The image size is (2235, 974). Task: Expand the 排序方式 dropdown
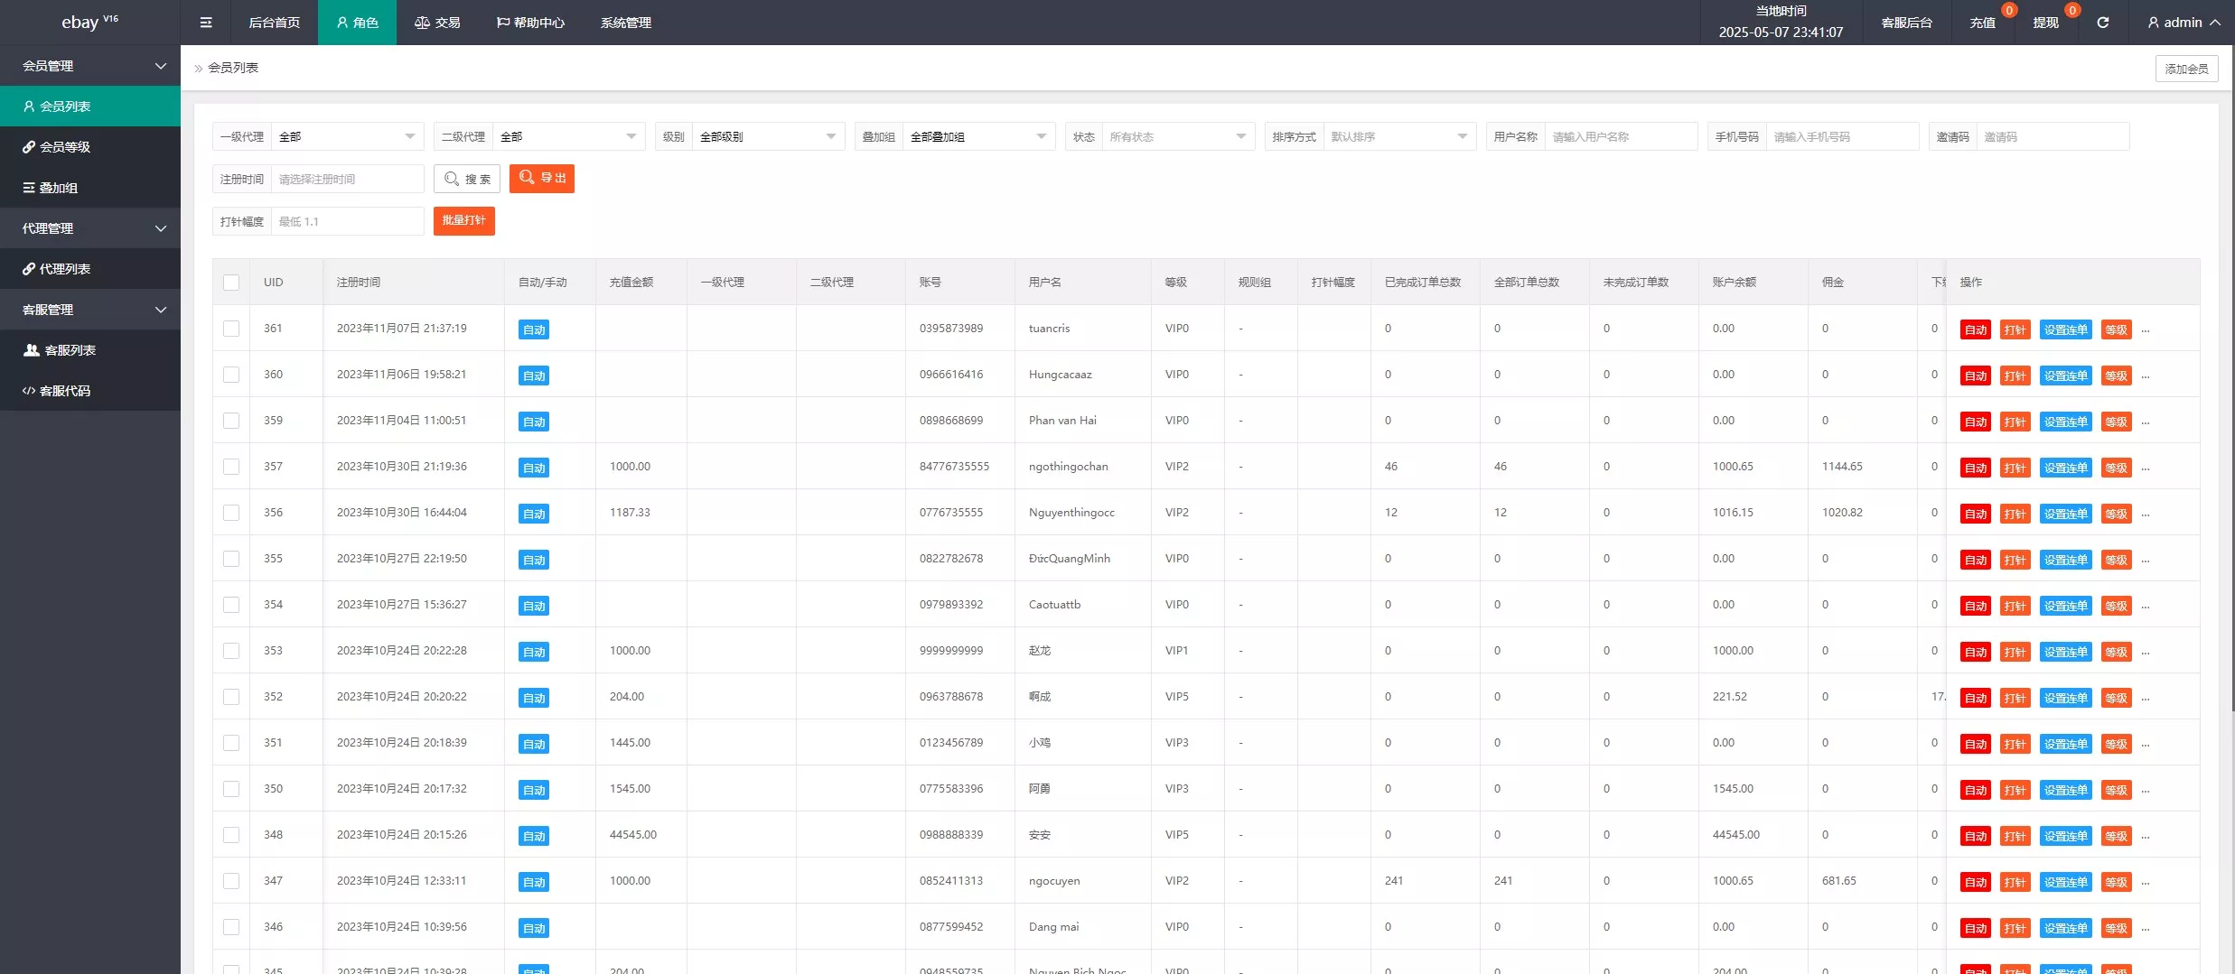(x=1398, y=137)
